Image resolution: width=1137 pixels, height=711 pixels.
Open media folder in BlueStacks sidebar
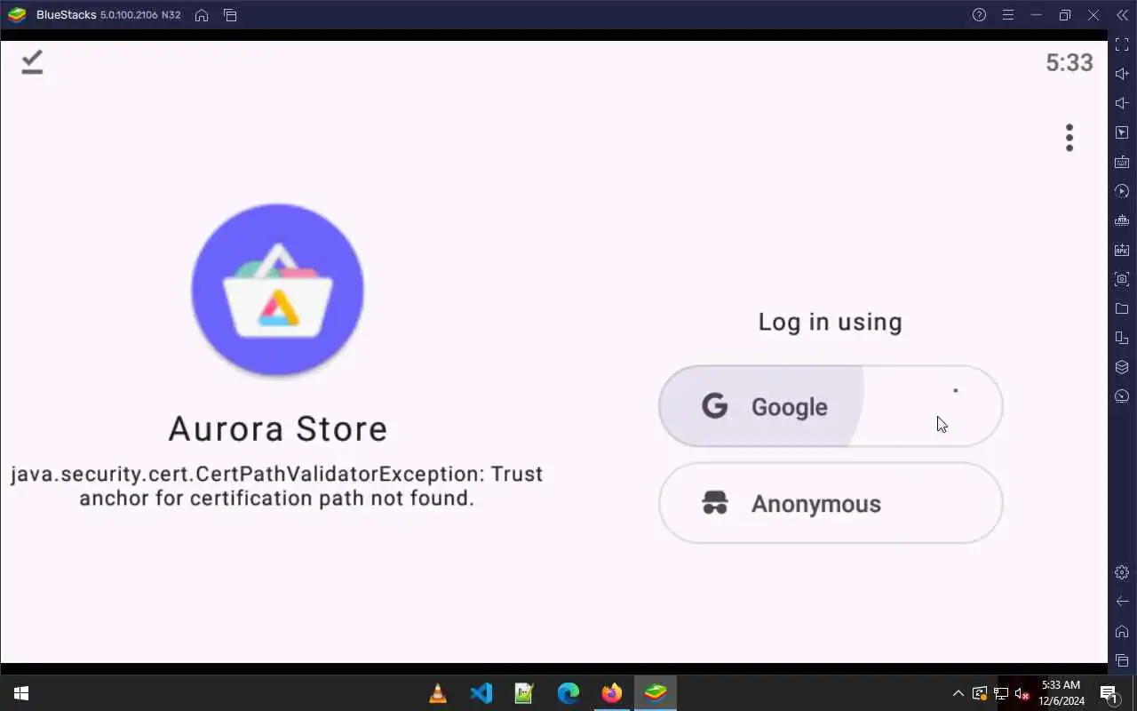pyautogui.click(x=1122, y=308)
